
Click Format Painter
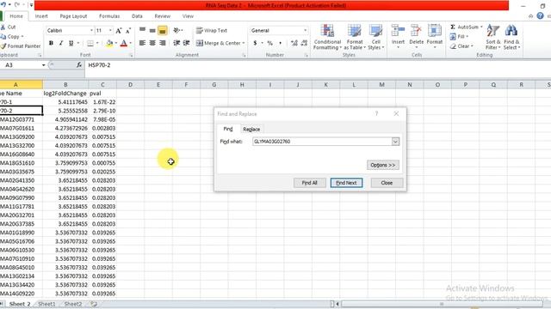pyautogui.click(x=21, y=46)
